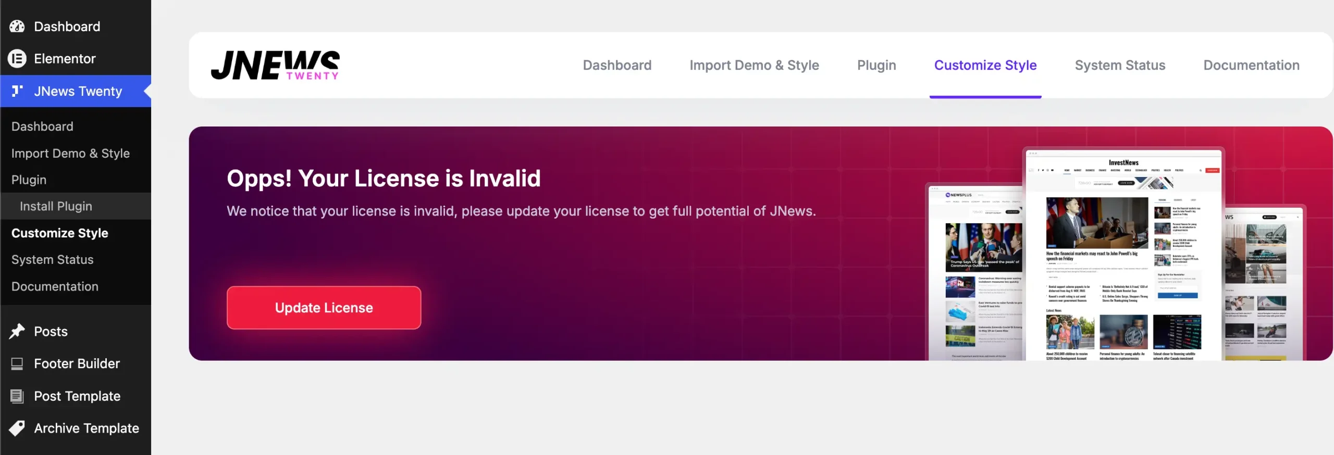Viewport: 1334px width, 455px height.
Task: Open the Dashboard tab in JNews header
Action: pos(617,66)
